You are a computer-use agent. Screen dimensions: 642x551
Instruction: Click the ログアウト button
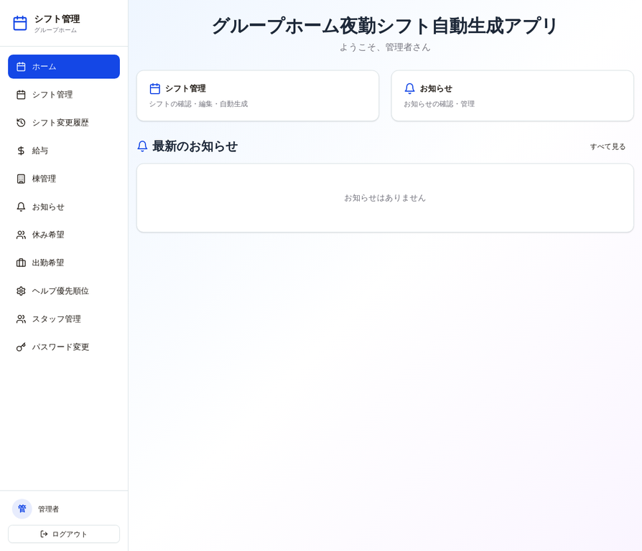pyautogui.click(x=63, y=534)
